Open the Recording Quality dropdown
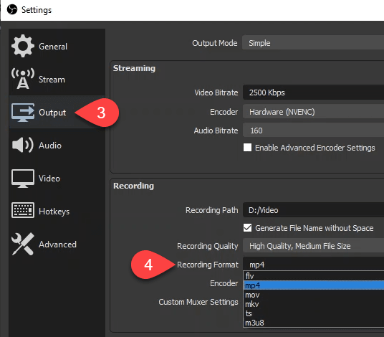This screenshot has width=384, height=337. pos(313,246)
